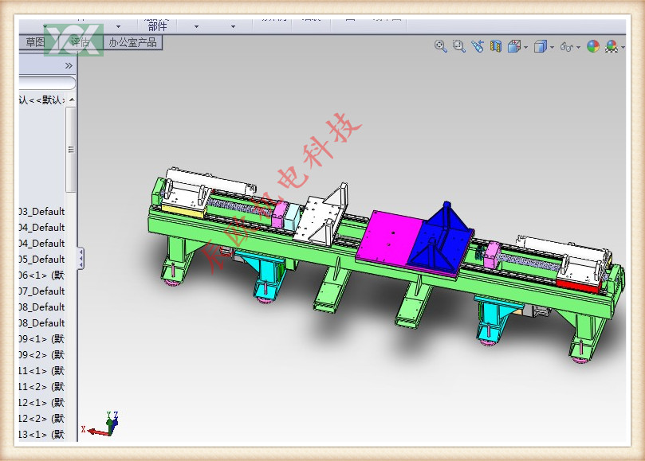Select the 13<1> (默 tree item
The width and height of the screenshot is (645, 461).
[x=42, y=434]
